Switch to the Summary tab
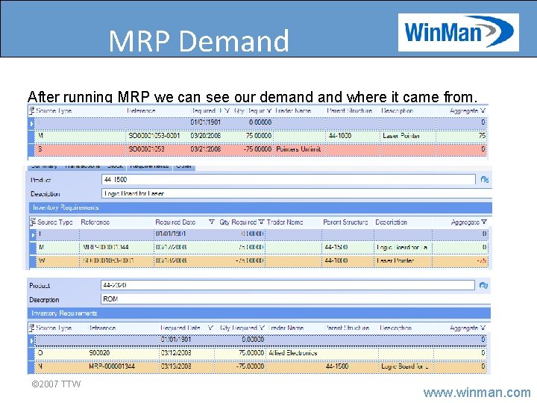Image resolution: width=537 pixels, height=403 pixels. [x=44, y=166]
